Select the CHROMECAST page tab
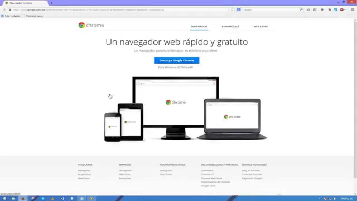357x201 pixels. click(230, 27)
